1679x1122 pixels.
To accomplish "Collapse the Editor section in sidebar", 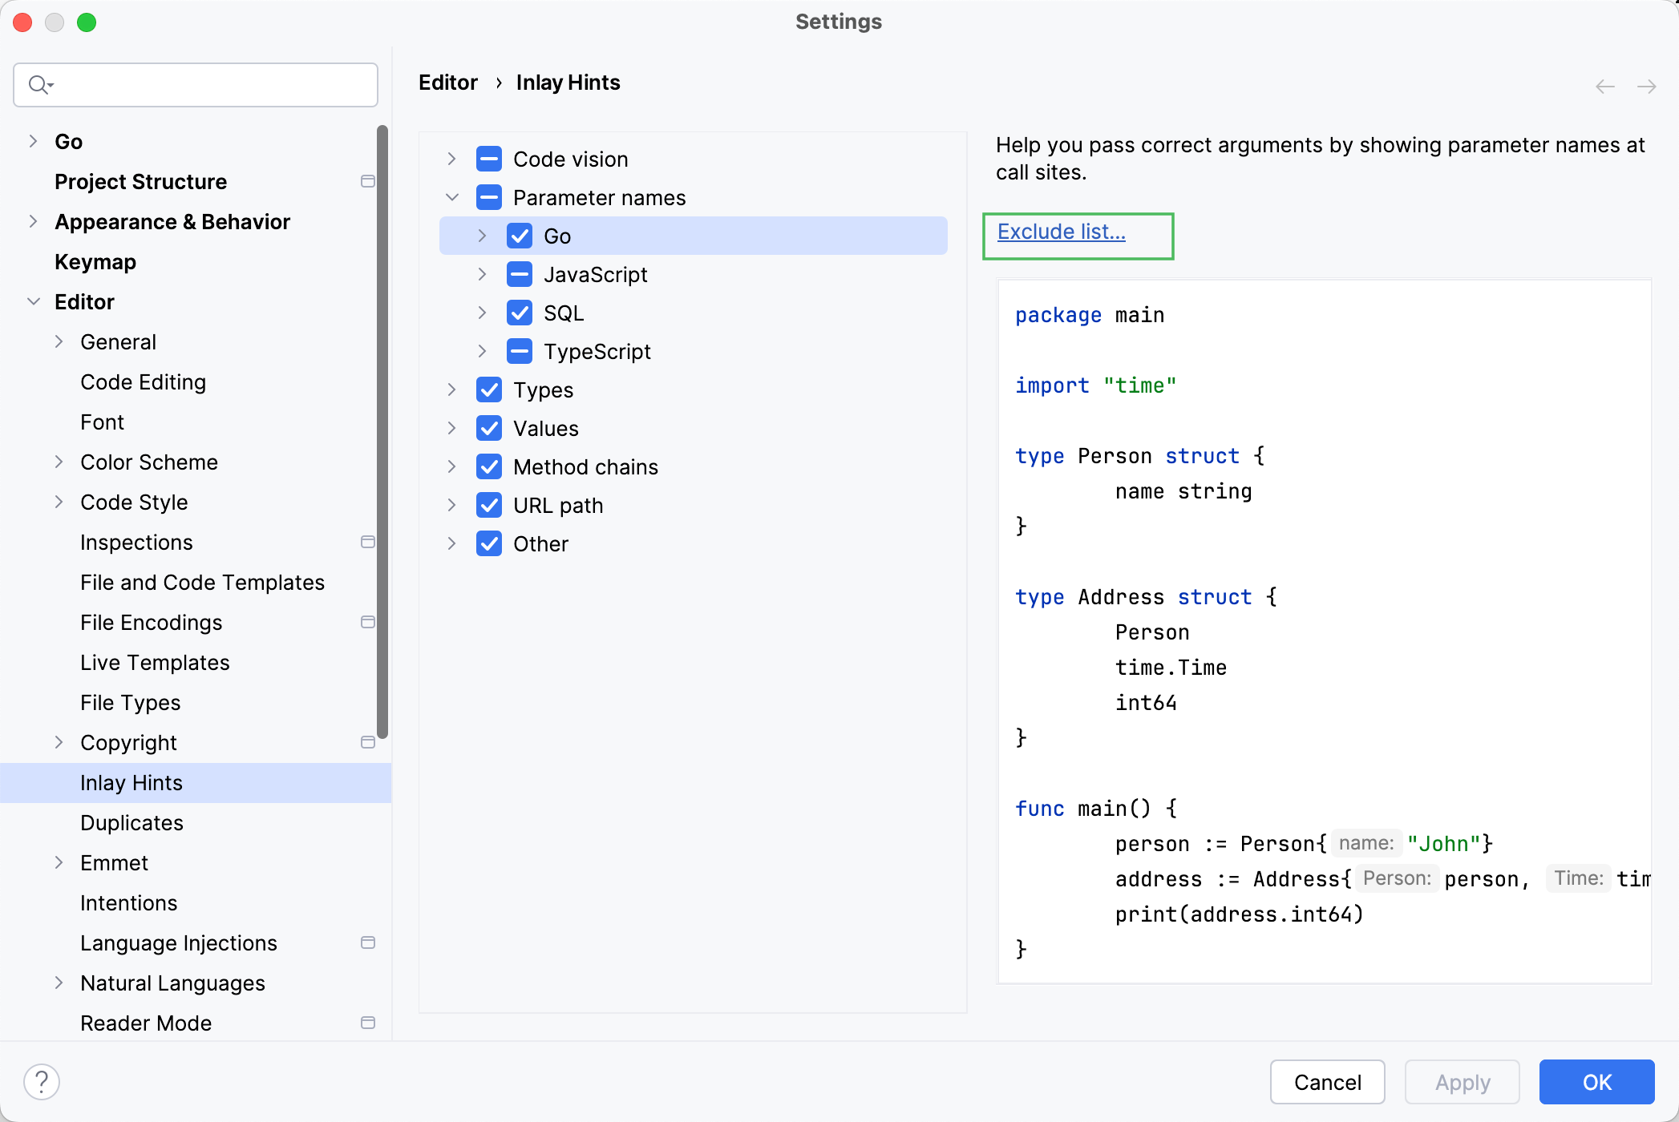I will (33, 301).
